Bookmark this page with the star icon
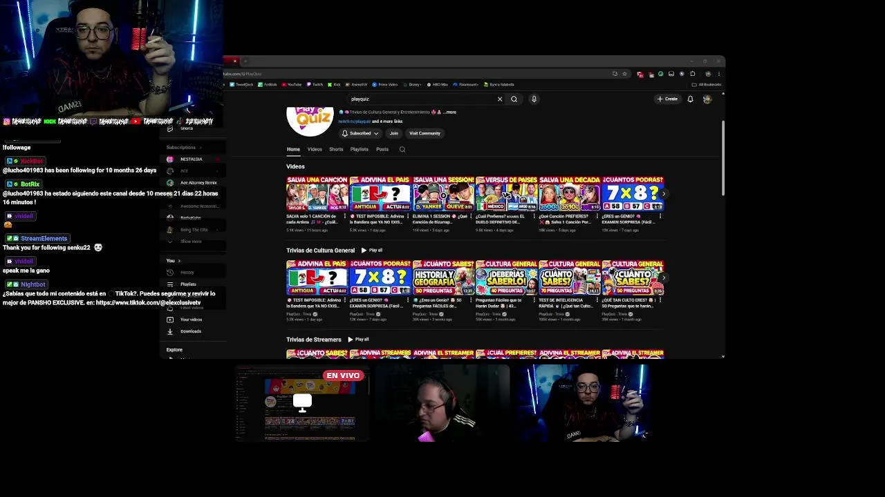 [624, 74]
